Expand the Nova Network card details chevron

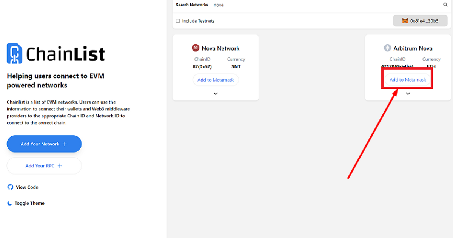point(216,94)
